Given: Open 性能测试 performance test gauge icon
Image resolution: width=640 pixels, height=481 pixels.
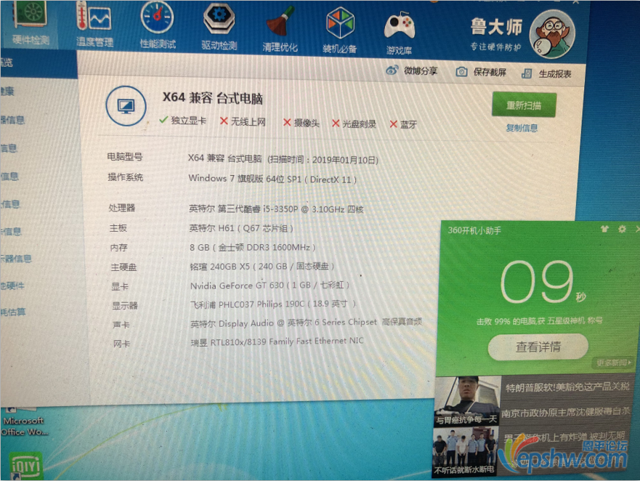Looking at the screenshot, I should point(158,25).
